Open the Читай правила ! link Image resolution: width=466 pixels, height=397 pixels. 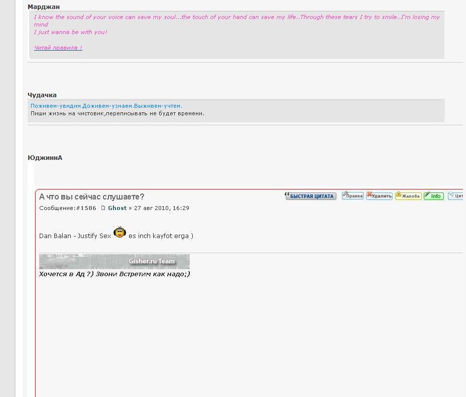[58, 48]
